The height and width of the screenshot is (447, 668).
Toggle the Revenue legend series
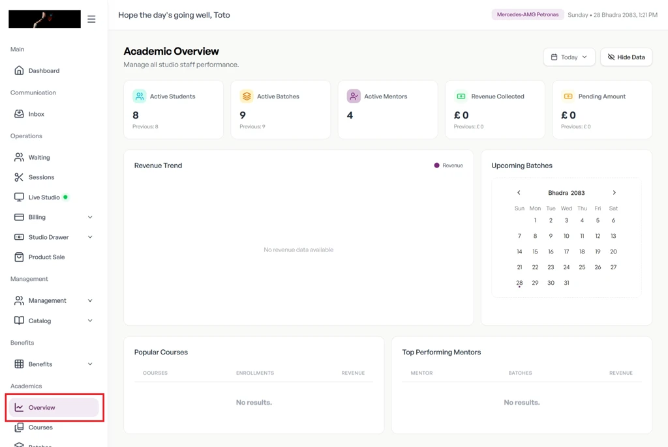pyautogui.click(x=449, y=165)
